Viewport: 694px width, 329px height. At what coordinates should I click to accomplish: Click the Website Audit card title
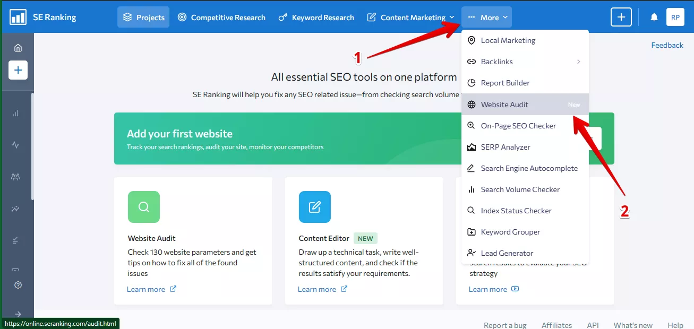pos(152,238)
